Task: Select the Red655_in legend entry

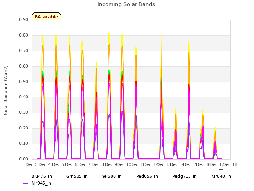Action: coord(143,176)
